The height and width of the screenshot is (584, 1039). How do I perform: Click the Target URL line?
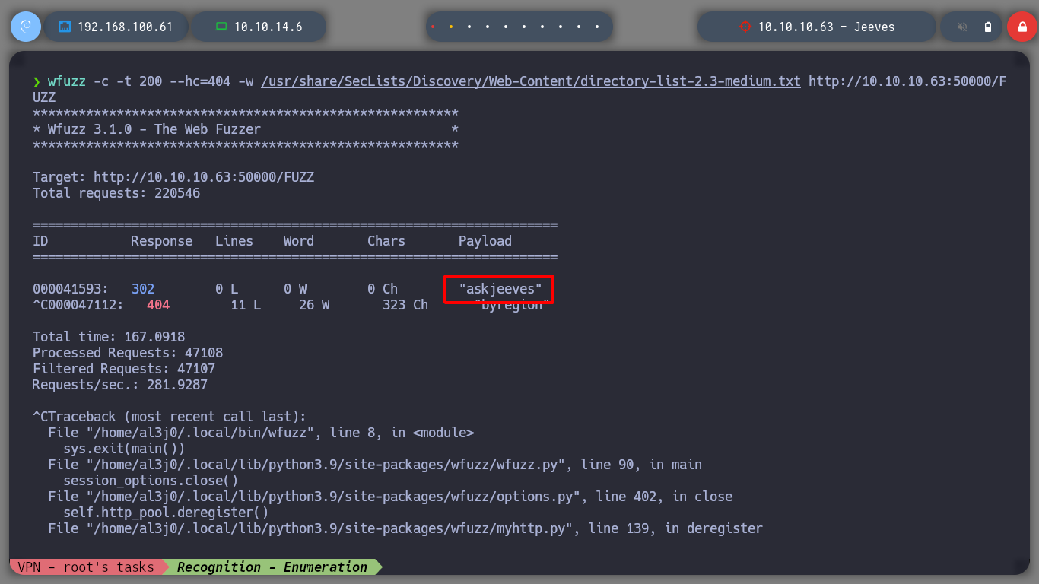coord(173,177)
